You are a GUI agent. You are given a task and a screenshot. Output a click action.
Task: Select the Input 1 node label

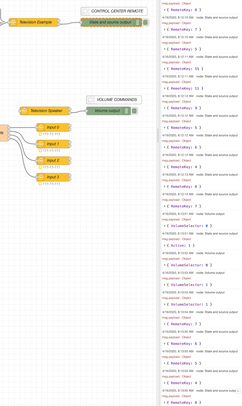pyautogui.click(x=53, y=144)
